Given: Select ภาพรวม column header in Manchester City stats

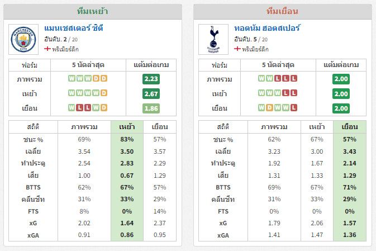Looking at the screenshot, I should pyautogui.click(x=84, y=127).
